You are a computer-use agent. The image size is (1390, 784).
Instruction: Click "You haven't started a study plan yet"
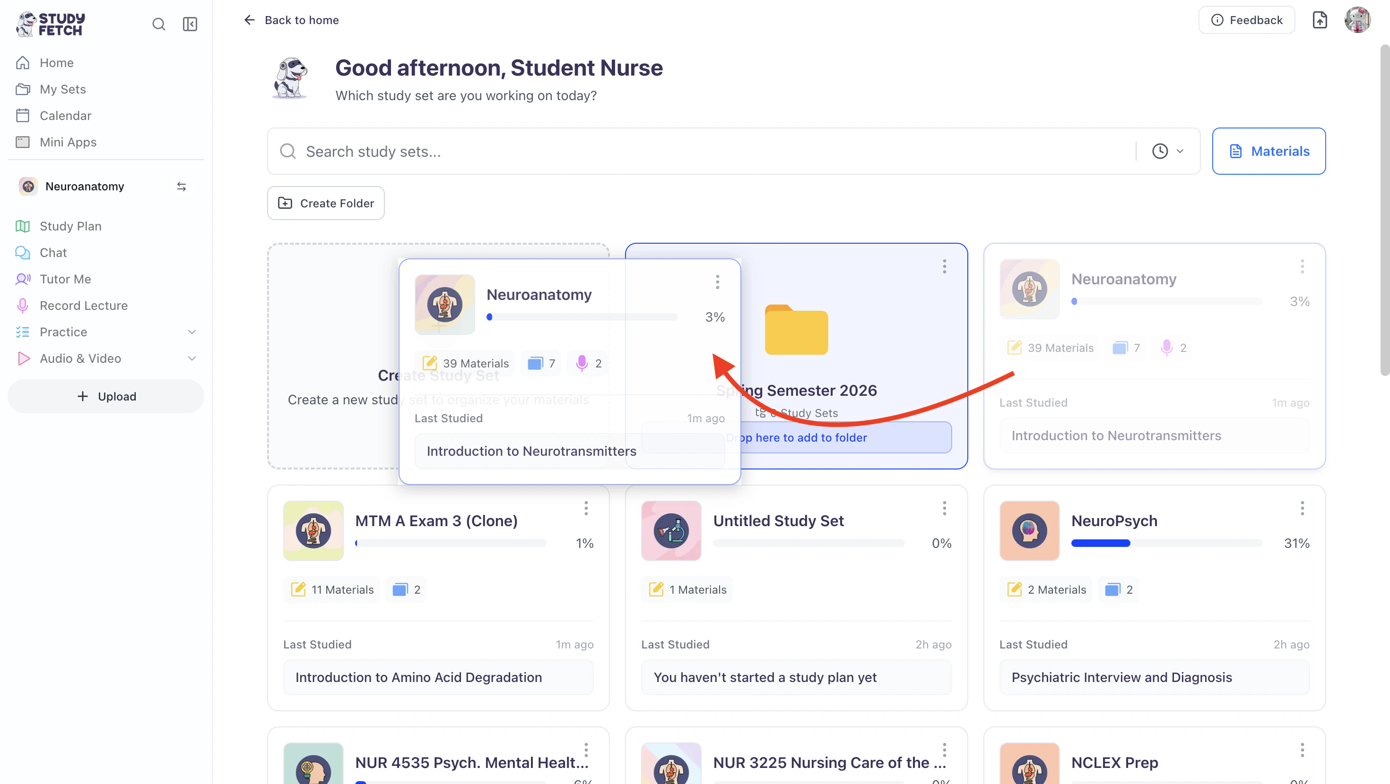coord(797,677)
